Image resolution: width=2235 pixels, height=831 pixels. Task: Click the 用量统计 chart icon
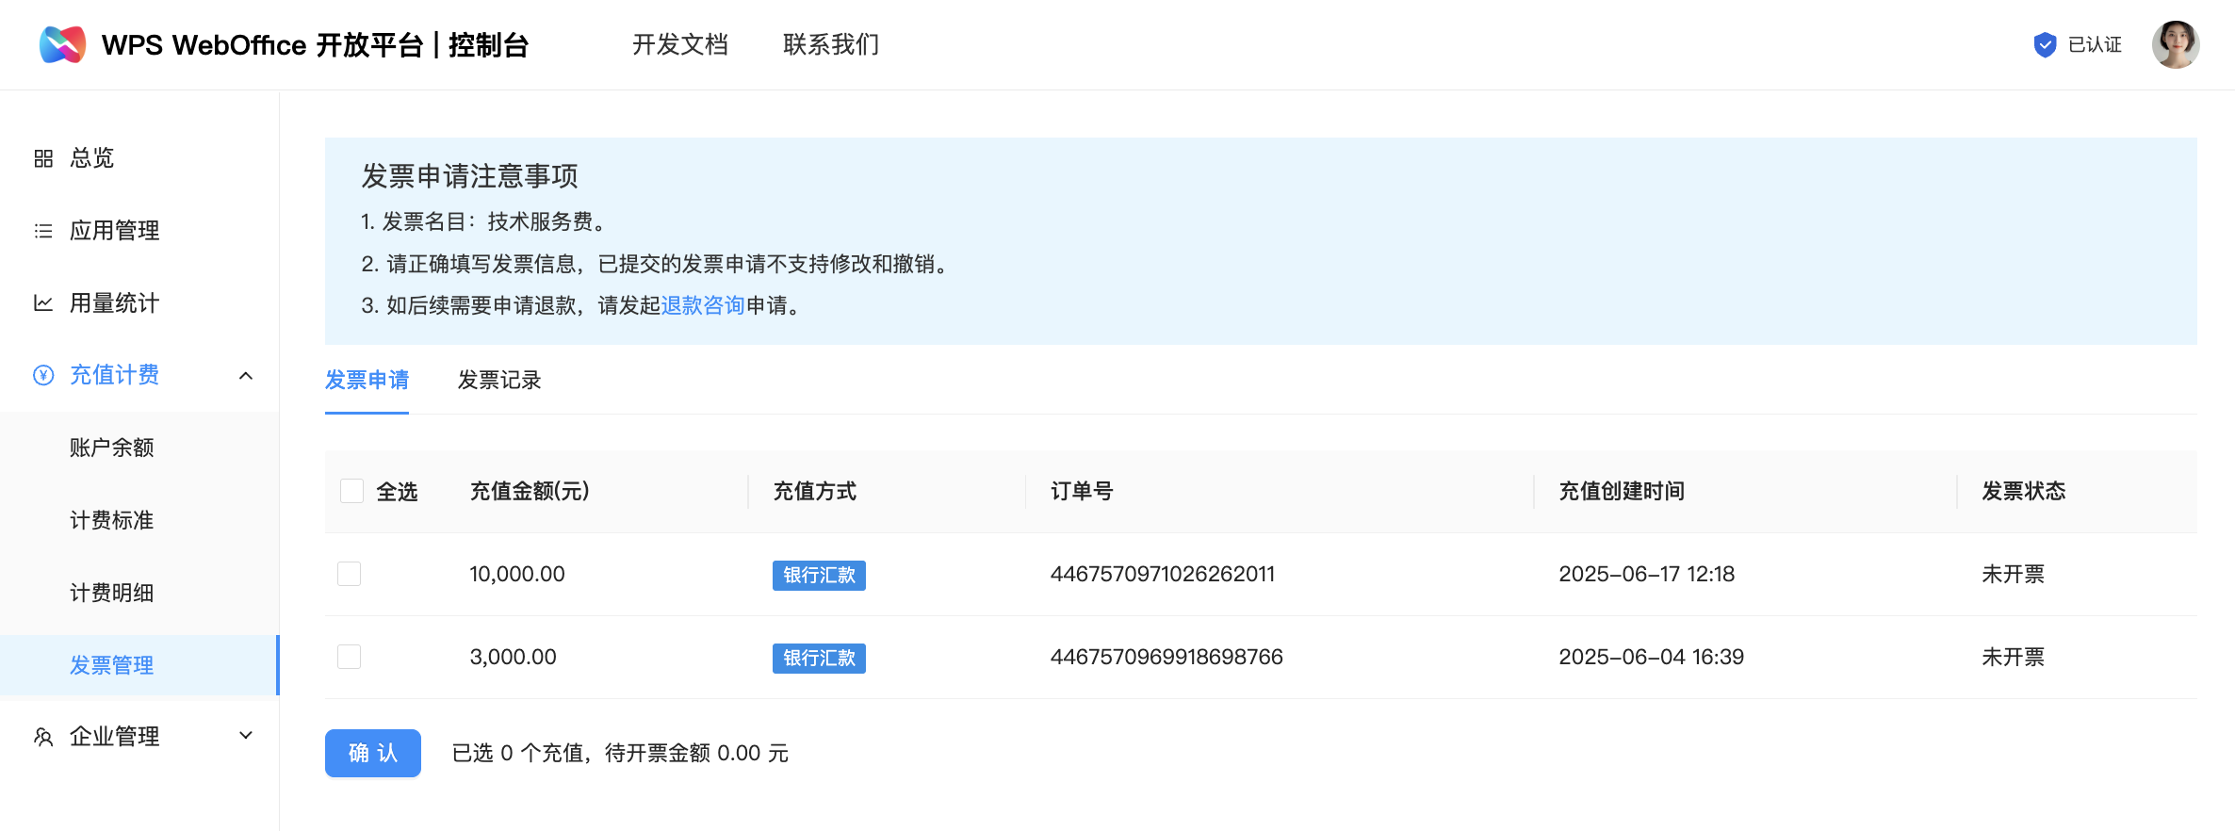click(43, 303)
